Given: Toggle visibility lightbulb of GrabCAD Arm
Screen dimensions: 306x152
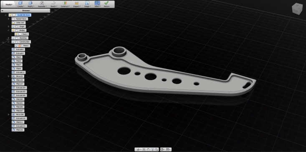Looking at the screenshot, I should point(10,15).
